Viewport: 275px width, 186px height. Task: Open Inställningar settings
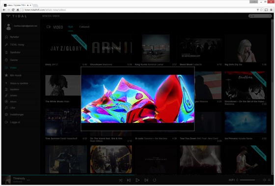(x=17, y=114)
